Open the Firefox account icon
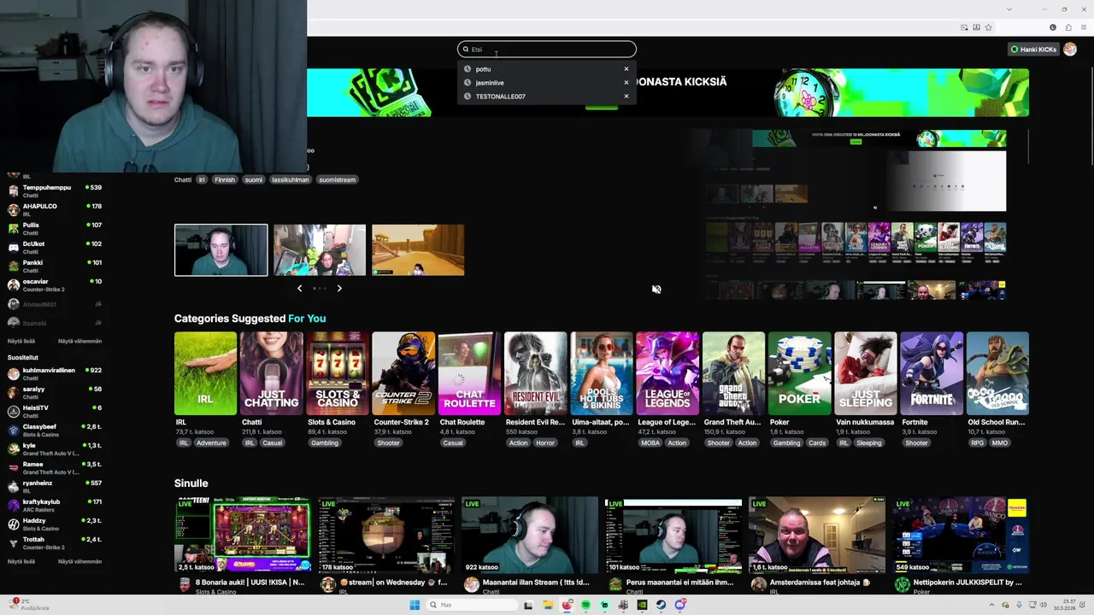 click(1053, 27)
